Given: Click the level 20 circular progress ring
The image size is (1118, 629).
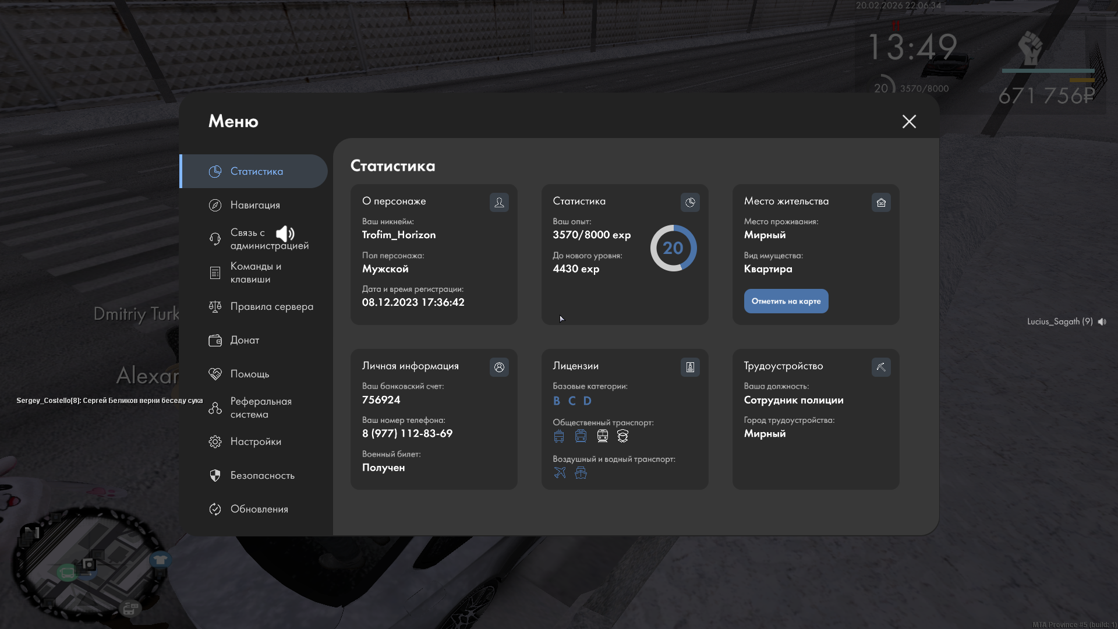Looking at the screenshot, I should (x=673, y=248).
